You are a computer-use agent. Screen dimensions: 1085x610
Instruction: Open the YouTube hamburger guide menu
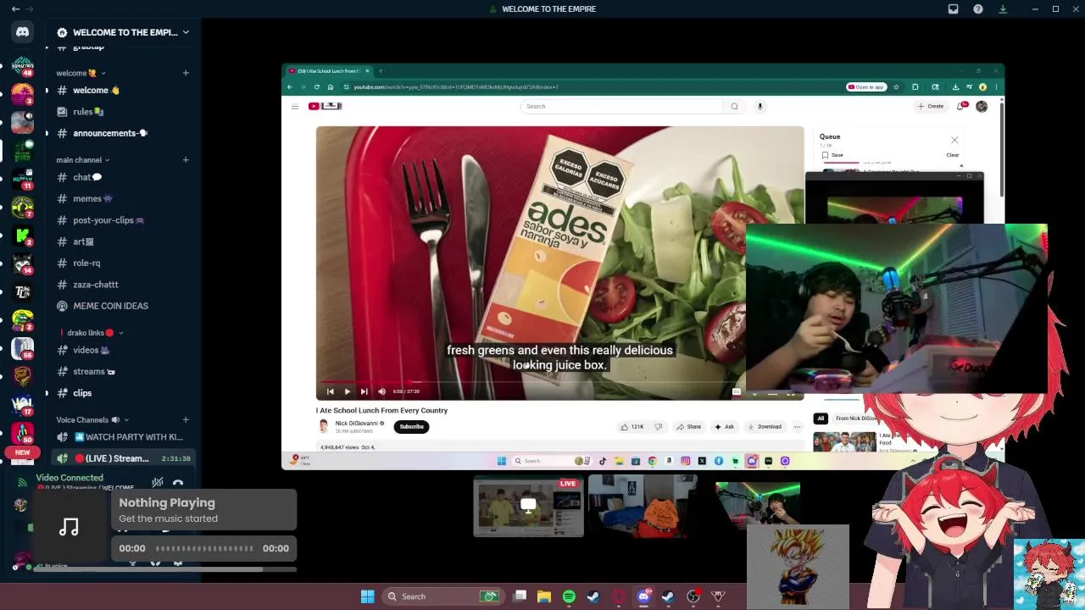(295, 107)
